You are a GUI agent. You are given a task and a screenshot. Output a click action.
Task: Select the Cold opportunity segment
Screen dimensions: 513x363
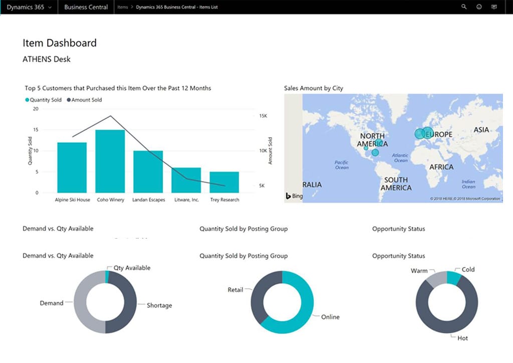pyautogui.click(x=453, y=278)
